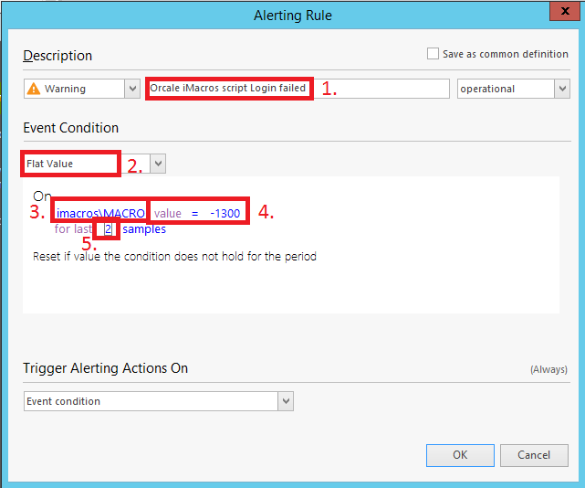Click the Reset if value condition text
This screenshot has width=585, height=488.
174,256
